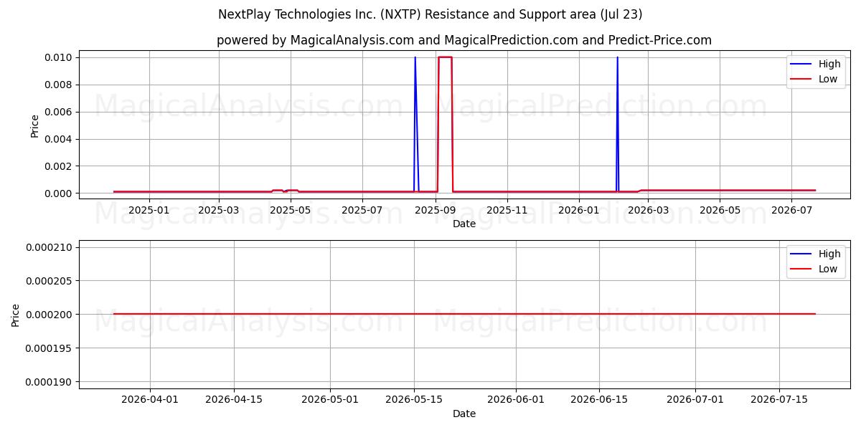Screen dimensions: 861x430
Task: Click the 2026-07-01 date tick label
Action: point(695,401)
